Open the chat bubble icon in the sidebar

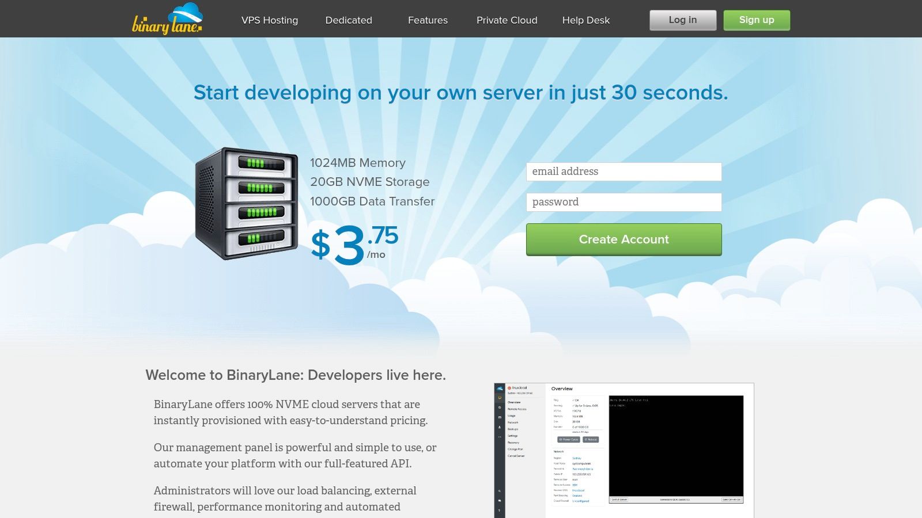pos(499,500)
